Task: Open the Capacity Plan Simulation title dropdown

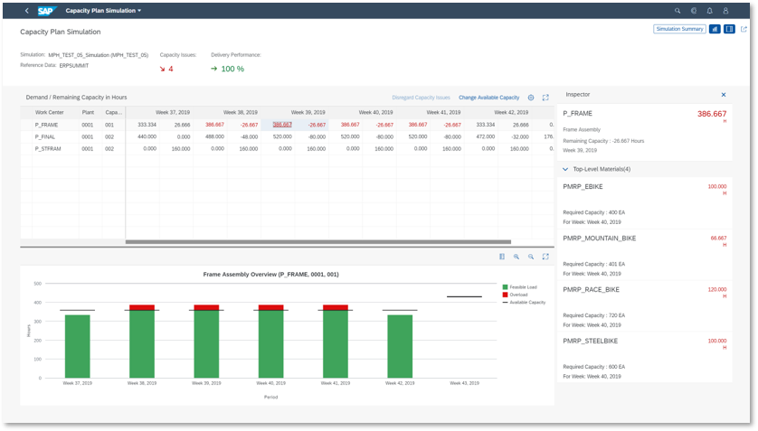Action: point(104,11)
